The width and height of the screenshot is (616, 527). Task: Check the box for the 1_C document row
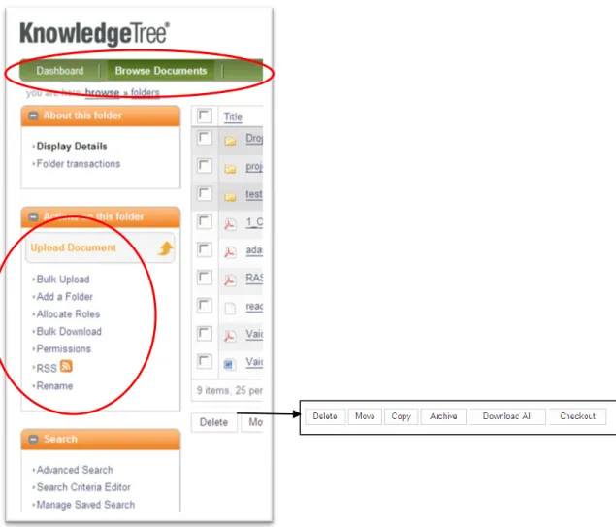[x=205, y=221]
